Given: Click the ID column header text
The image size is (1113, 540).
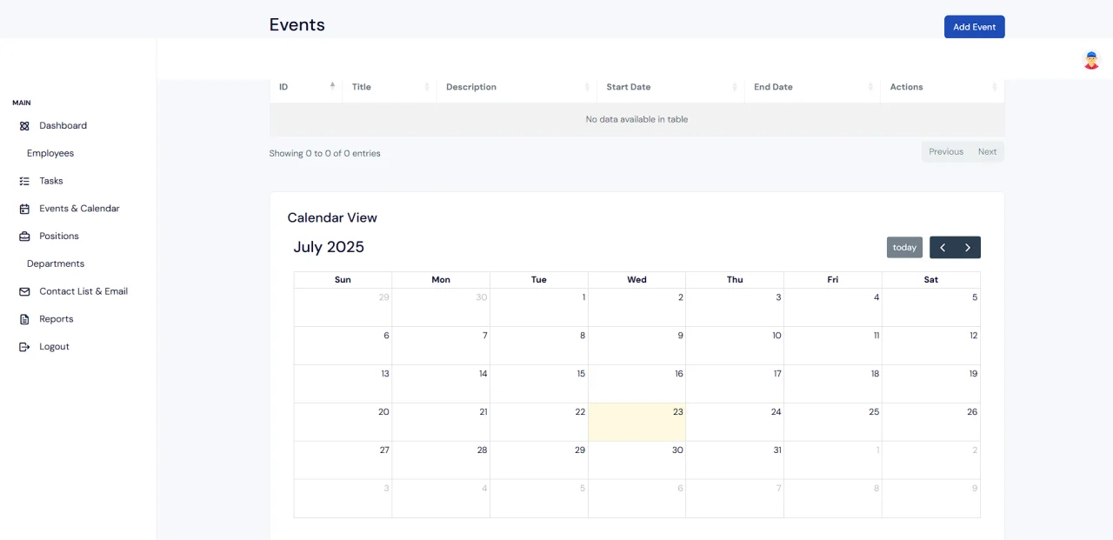Looking at the screenshot, I should (x=283, y=87).
